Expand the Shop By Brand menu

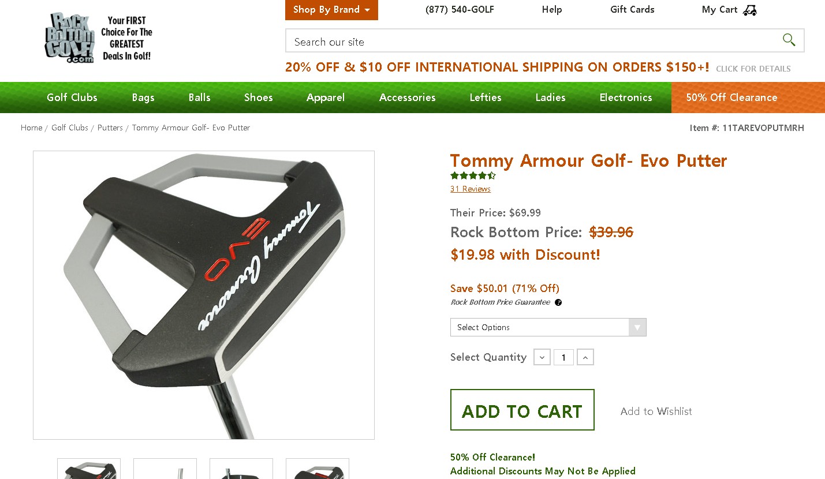[x=331, y=10]
